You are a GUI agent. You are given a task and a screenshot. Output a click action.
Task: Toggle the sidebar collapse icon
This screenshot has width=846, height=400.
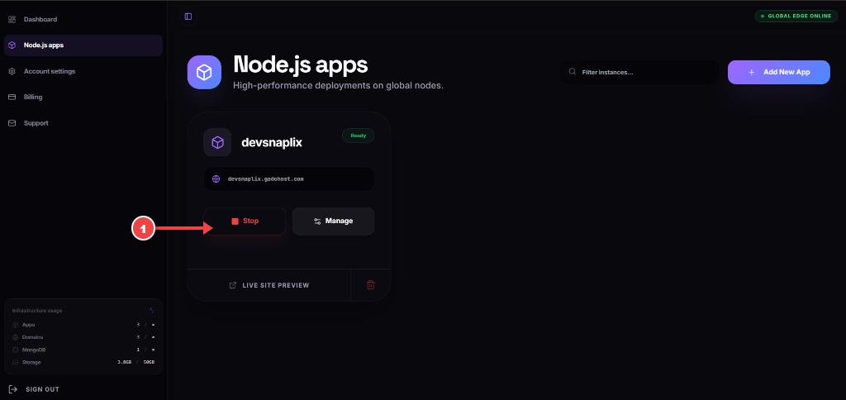[188, 17]
